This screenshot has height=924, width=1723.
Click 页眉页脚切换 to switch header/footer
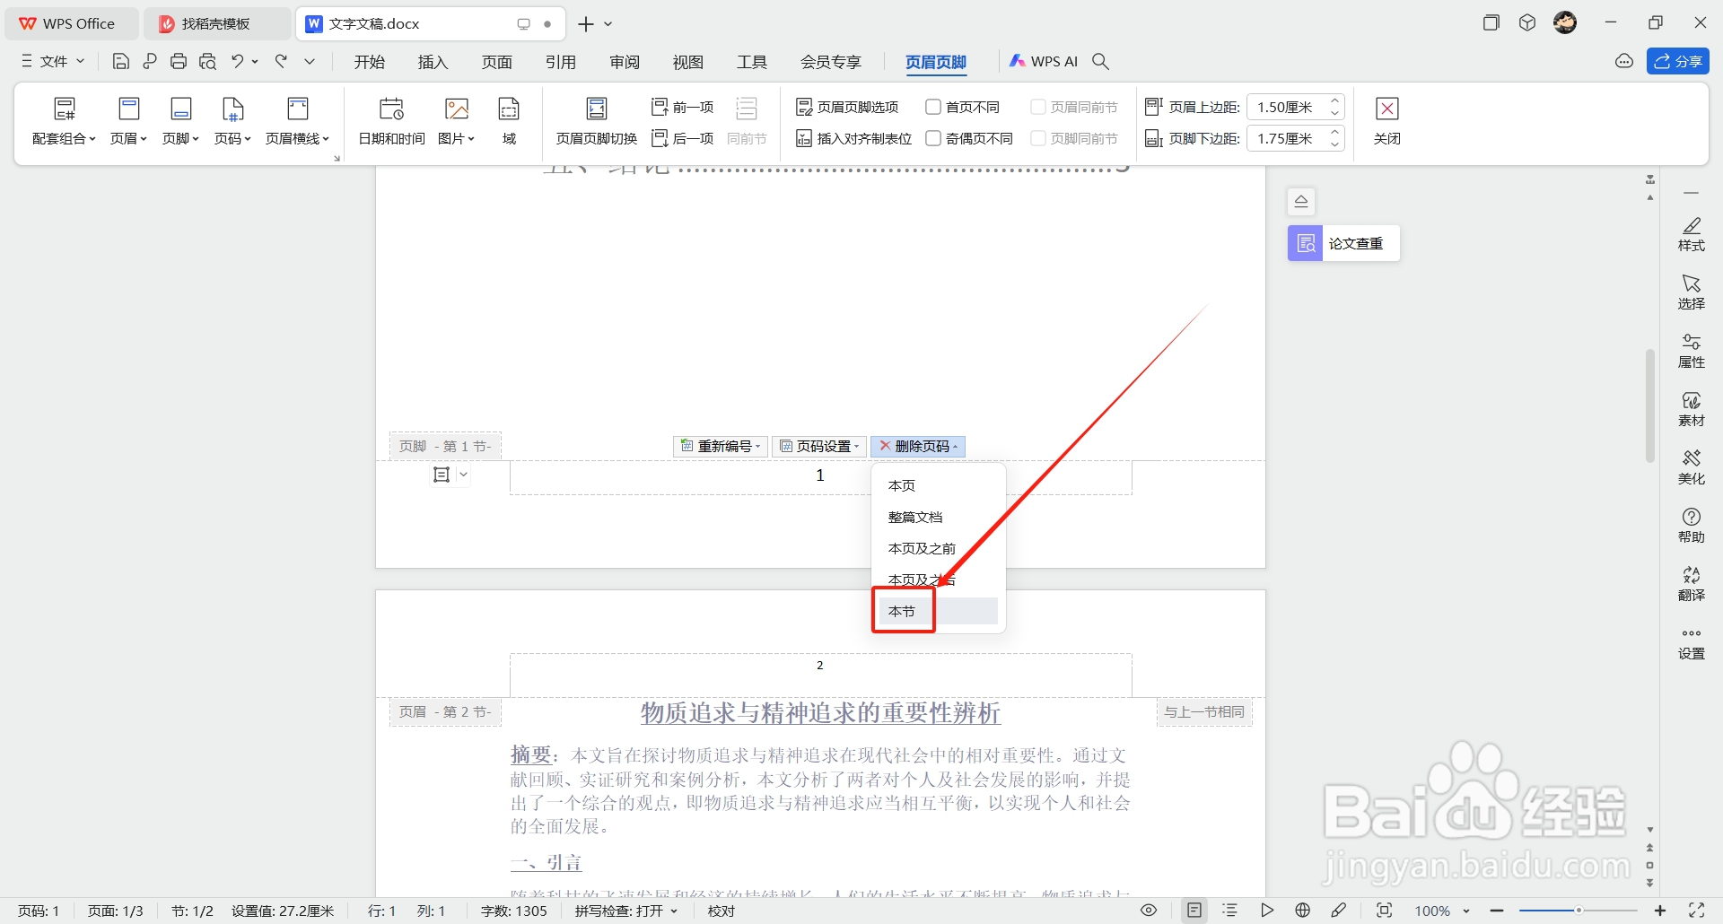596,121
